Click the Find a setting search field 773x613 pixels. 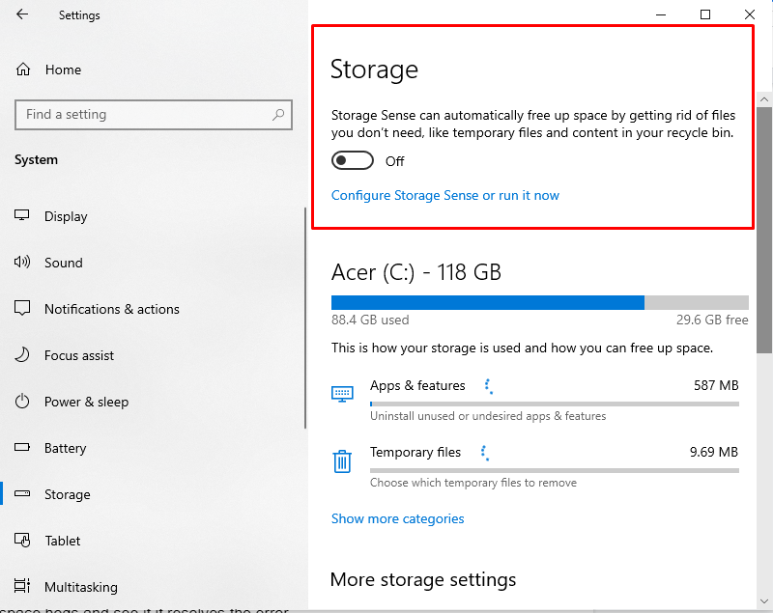click(154, 115)
